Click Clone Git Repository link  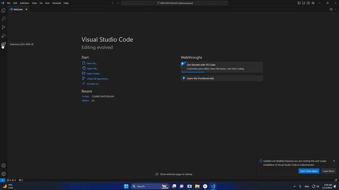[x=95, y=79]
